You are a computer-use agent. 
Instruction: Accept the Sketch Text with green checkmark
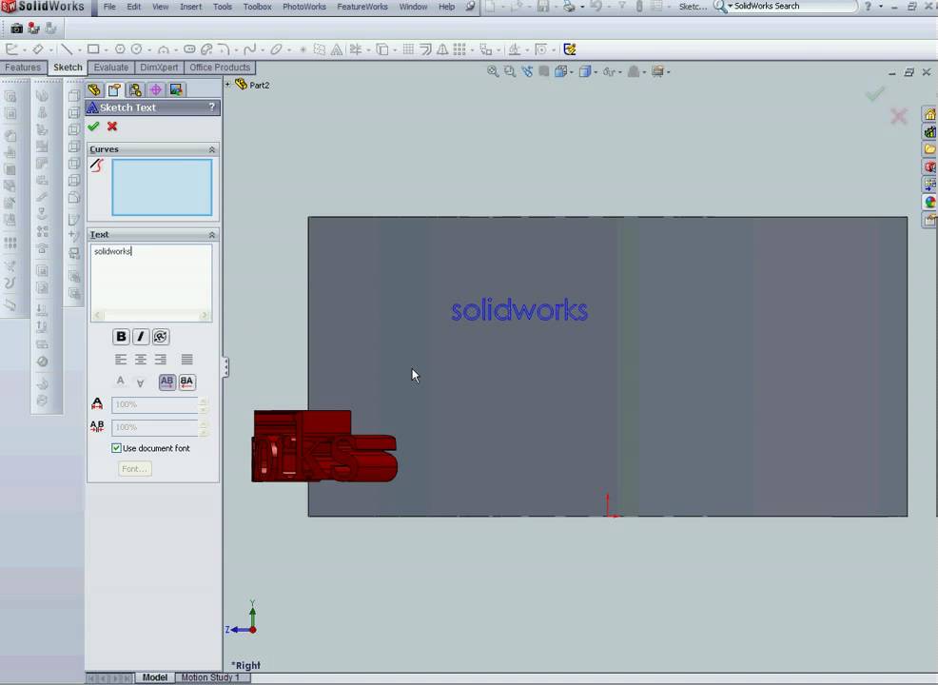point(93,127)
